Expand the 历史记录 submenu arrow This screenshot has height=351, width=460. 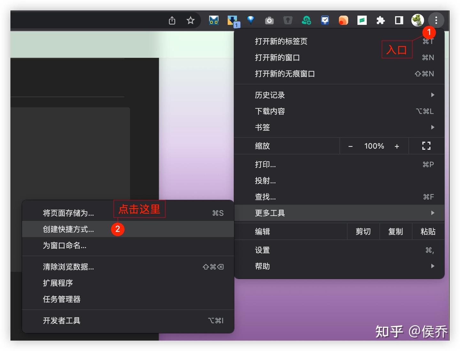[433, 95]
